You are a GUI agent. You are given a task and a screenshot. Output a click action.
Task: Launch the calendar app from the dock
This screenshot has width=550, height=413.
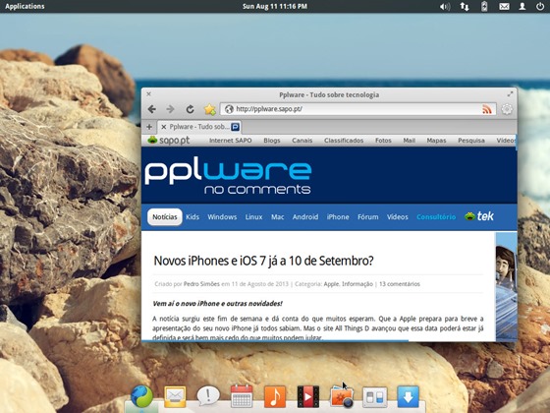click(x=242, y=396)
